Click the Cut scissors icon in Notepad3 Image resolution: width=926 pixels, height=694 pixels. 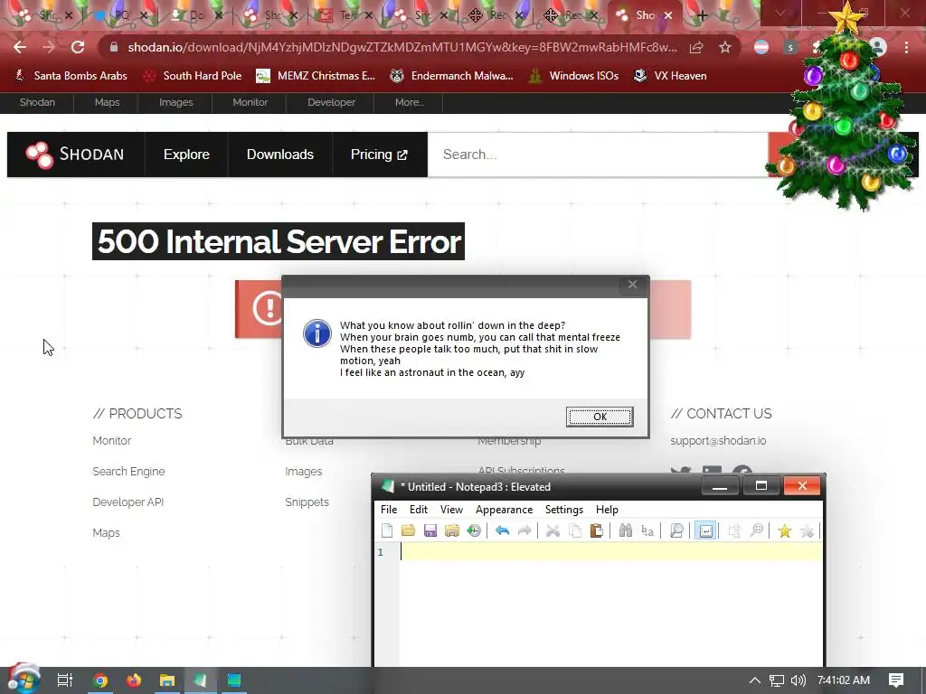[553, 530]
